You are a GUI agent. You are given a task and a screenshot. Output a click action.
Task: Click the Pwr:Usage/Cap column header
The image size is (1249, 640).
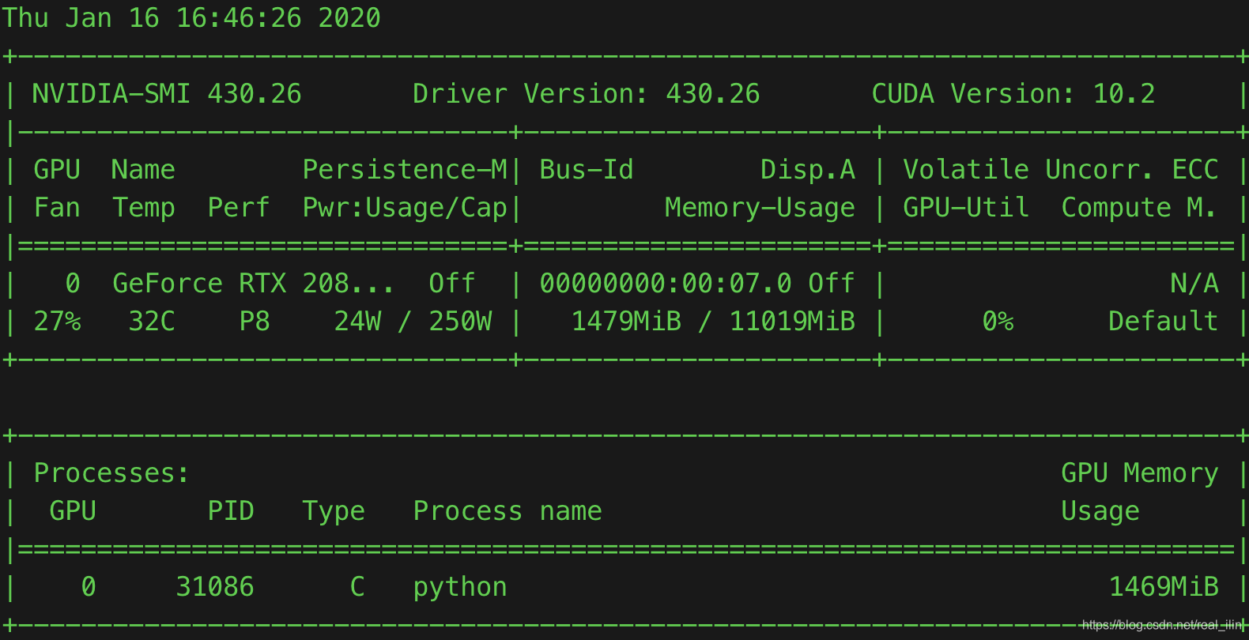405,208
